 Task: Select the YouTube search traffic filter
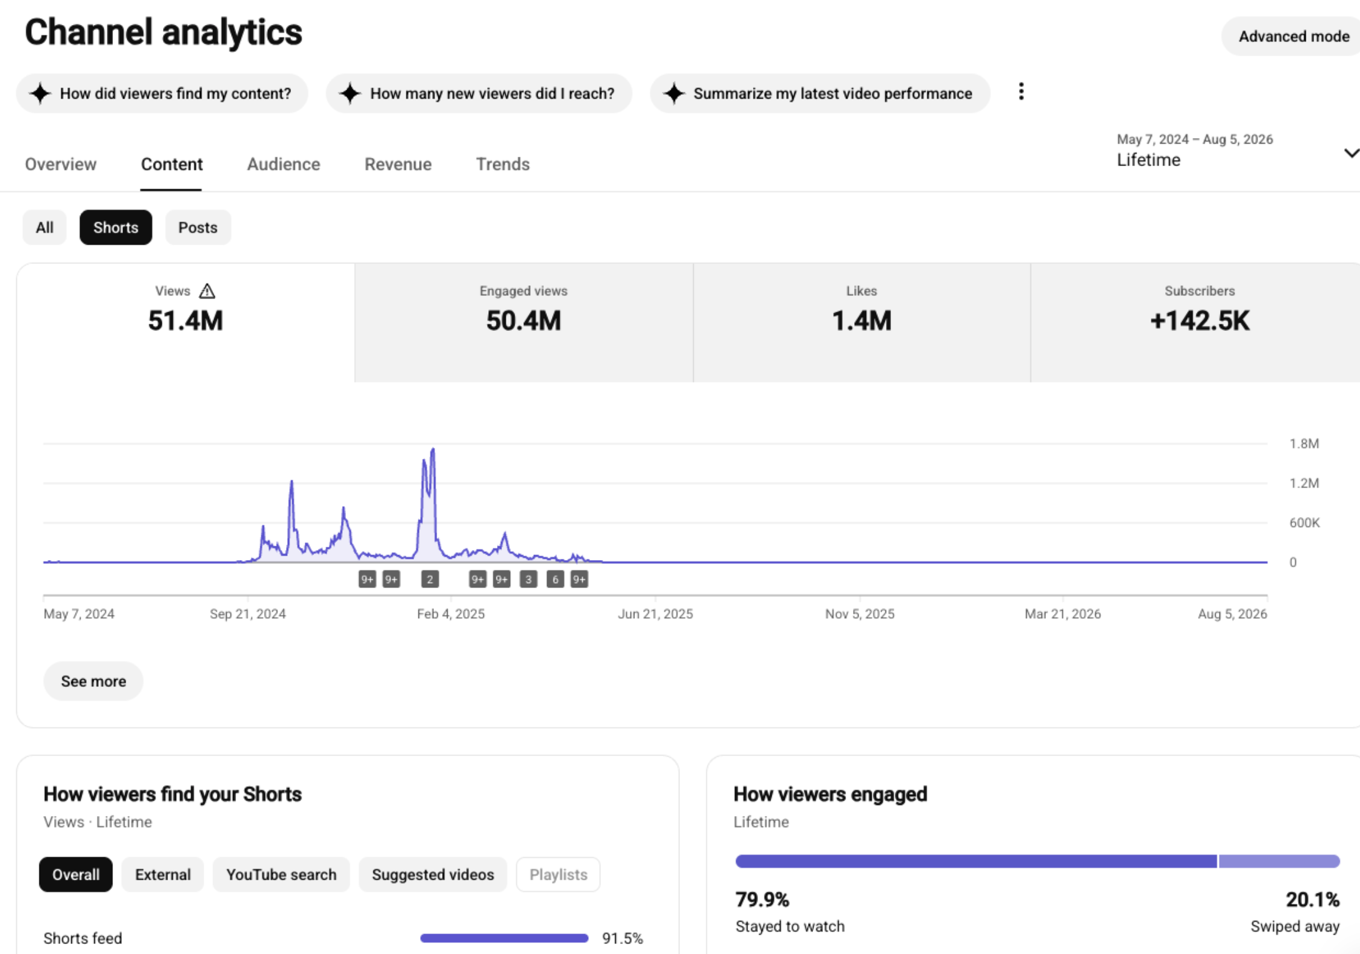pyautogui.click(x=281, y=874)
